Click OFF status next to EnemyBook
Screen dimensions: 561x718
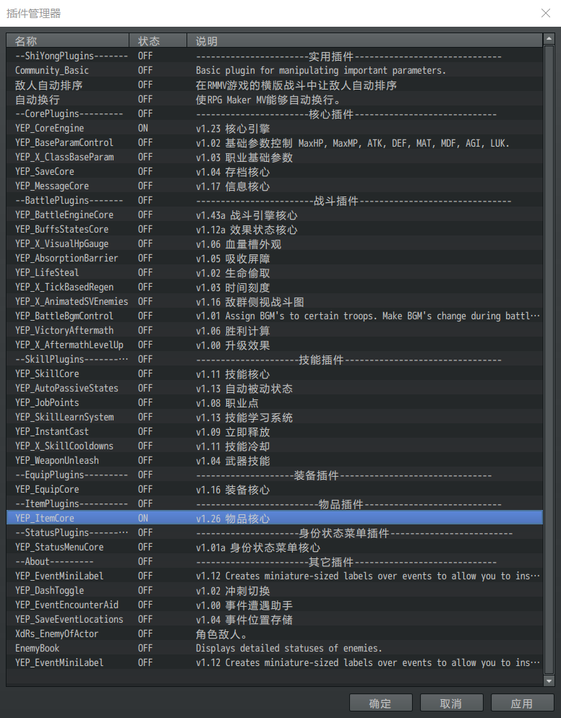pyautogui.click(x=145, y=649)
